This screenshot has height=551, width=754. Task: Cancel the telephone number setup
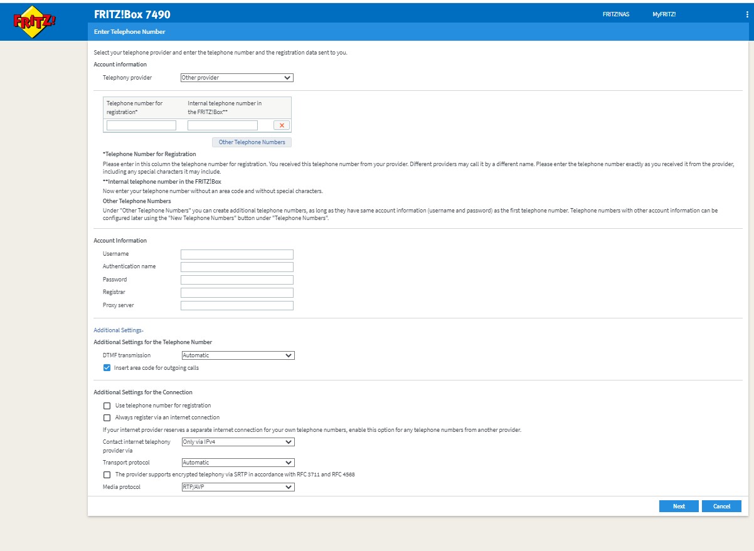point(722,506)
